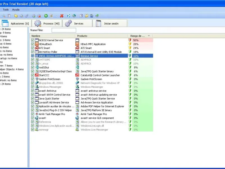Image resolution: width=225 pixels, height=169 pixels.
Task: Click the nod32kui row icon
Action: click(37, 67)
